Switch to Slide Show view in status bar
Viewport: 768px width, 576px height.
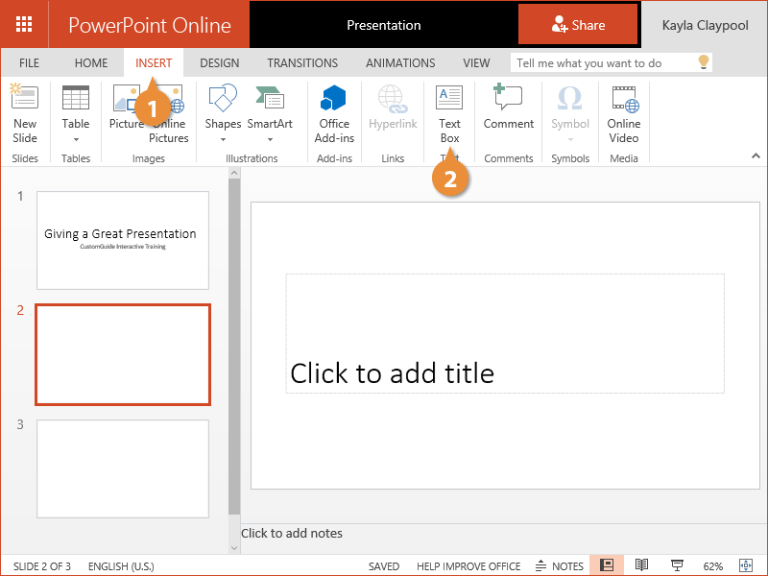click(x=677, y=565)
